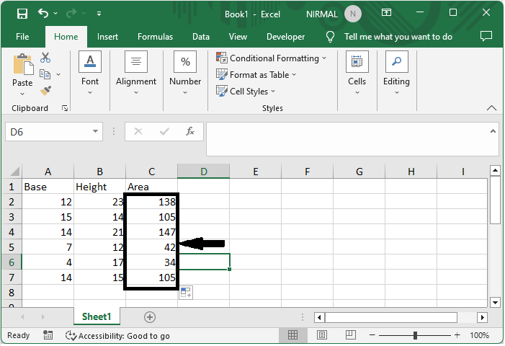Click the zoom slider handle
Screen dimensions: 505x346
click(416, 335)
